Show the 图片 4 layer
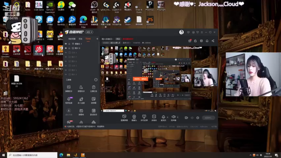 (66, 74)
